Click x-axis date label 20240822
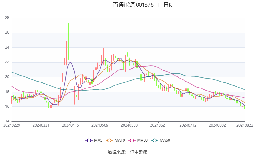Screen dimensions: 255x155 245,125
